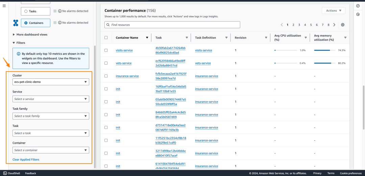Viewport: 365px width, 176px height.
Task: Check the insurance-service container row checkbox
Action: pyautogui.click(x=106, y=76)
